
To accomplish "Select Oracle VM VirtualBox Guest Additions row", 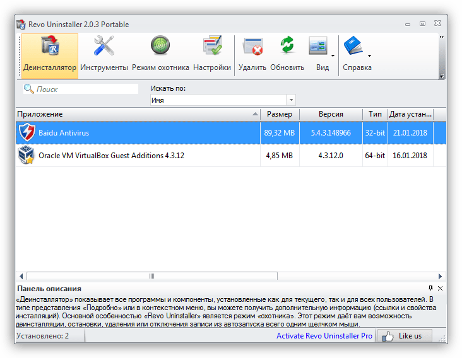I will click(231, 155).
